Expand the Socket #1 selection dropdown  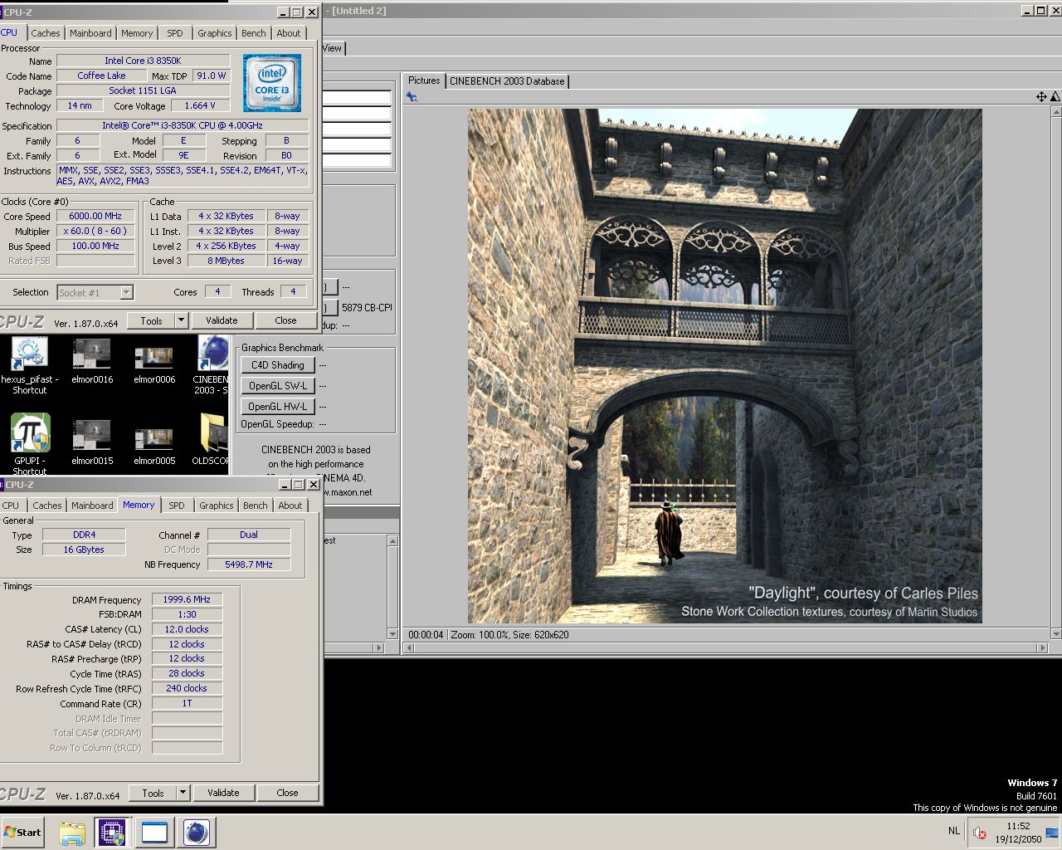[x=127, y=292]
